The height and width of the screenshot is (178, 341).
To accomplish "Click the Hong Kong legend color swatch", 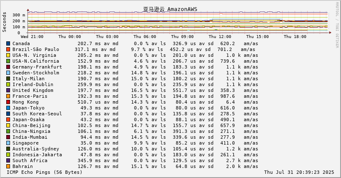I will click(8, 102).
